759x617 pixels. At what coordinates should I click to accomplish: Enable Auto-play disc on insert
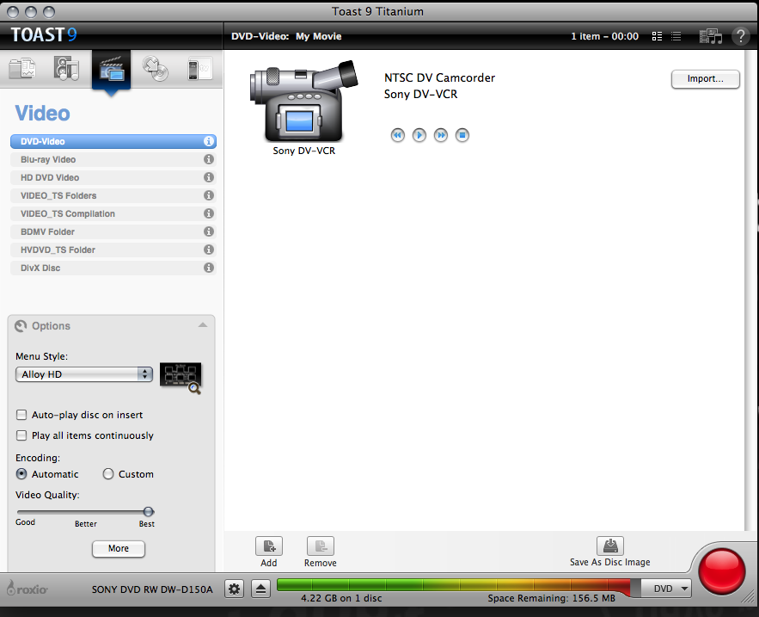tap(21, 415)
